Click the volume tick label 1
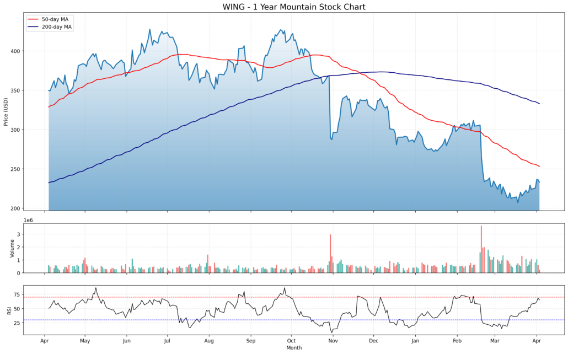568x354 pixels. pos(19,260)
